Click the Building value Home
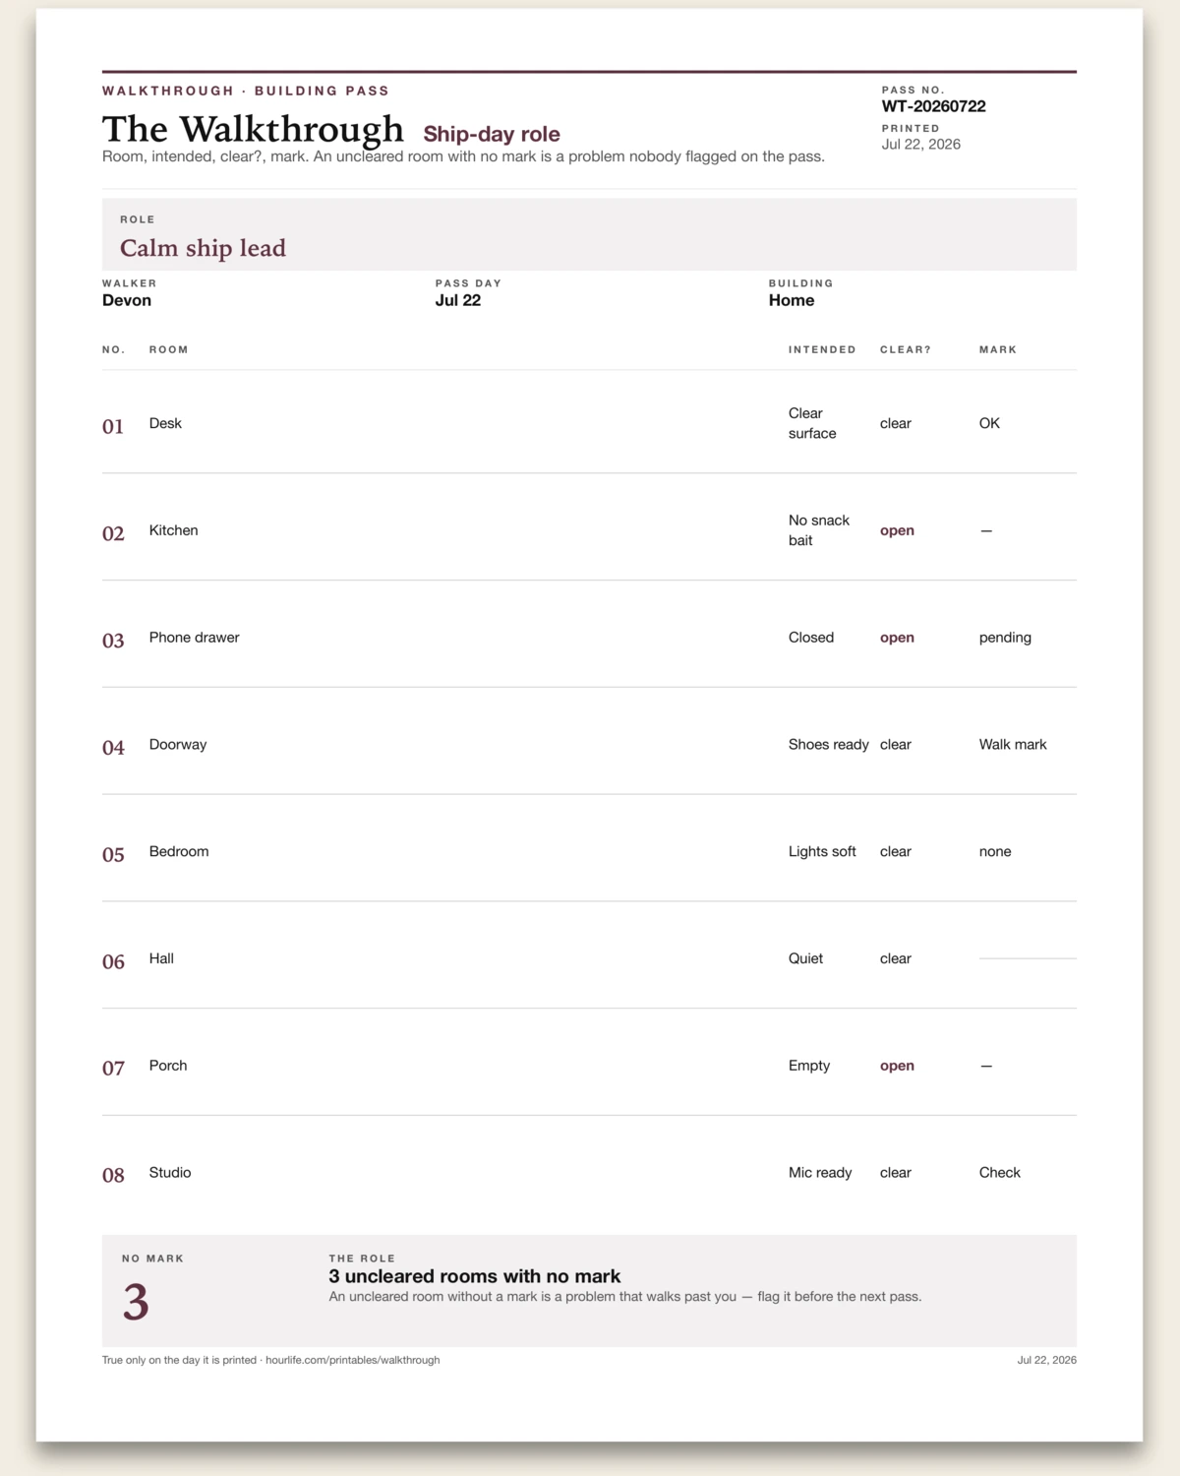This screenshot has height=1476, width=1180. pos(792,300)
